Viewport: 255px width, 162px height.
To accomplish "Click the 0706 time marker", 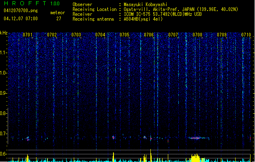I will pyautogui.click(x=149, y=35).
